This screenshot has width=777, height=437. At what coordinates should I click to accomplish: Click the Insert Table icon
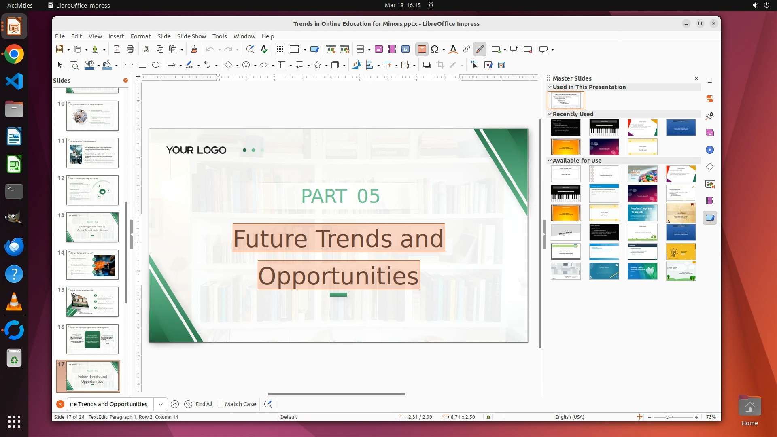pos(360,49)
